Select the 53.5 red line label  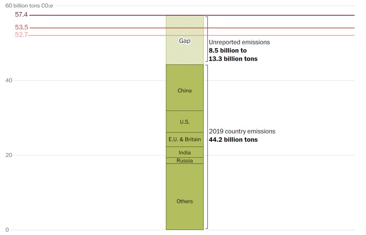click(21, 27)
